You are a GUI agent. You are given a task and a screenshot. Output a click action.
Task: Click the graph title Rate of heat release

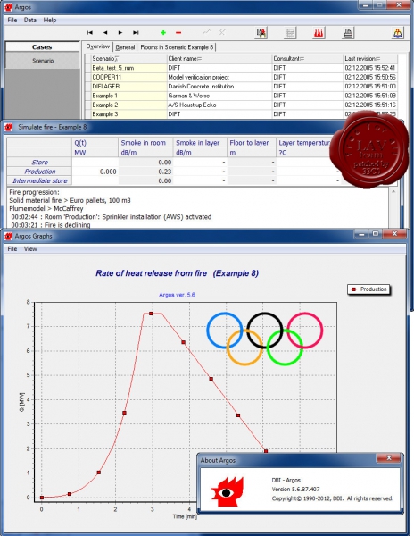(x=177, y=273)
